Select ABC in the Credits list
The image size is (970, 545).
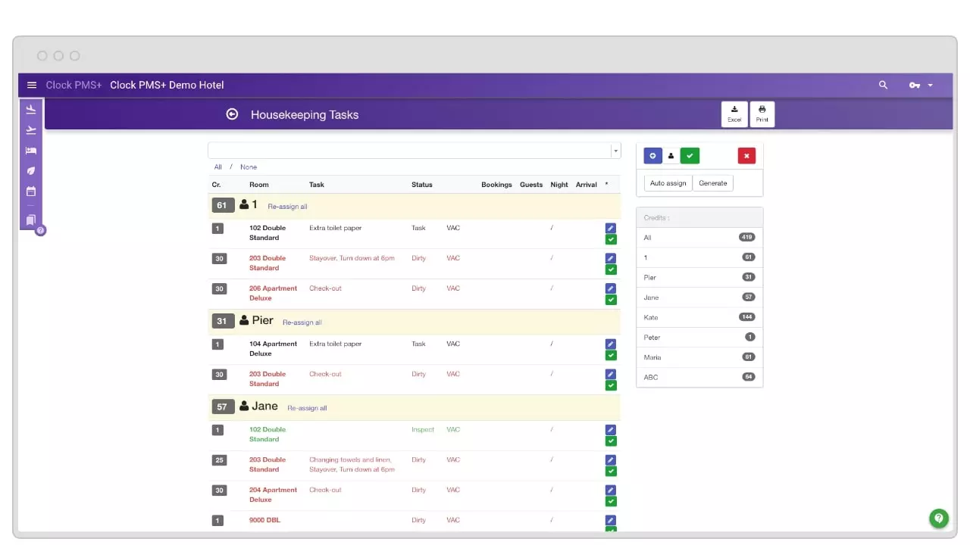699,377
